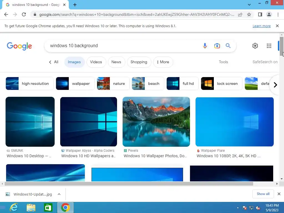Click the vertical scrollbar down arrow
Image resolution: width=284 pixels, height=213 pixels.
(282, 179)
